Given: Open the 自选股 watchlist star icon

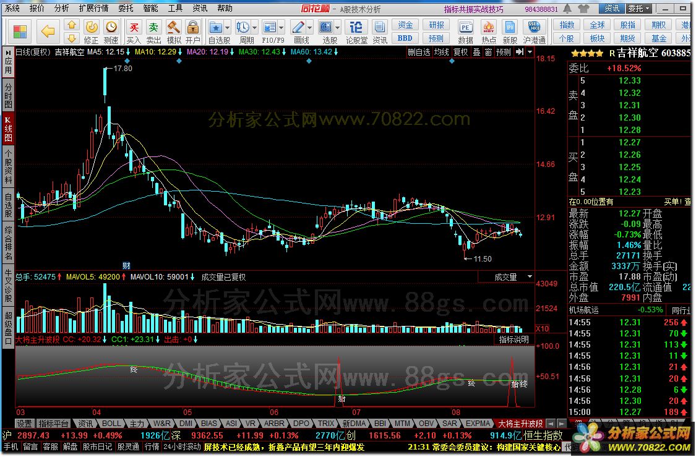Looking at the screenshot, I should click(x=216, y=27).
